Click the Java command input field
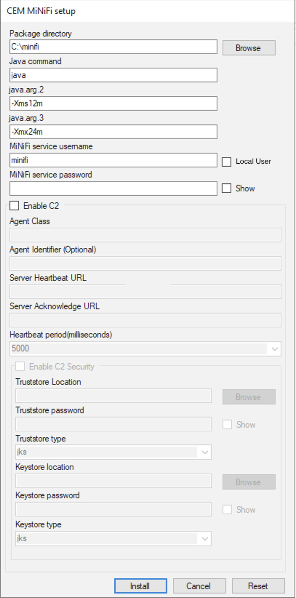 (x=113, y=75)
